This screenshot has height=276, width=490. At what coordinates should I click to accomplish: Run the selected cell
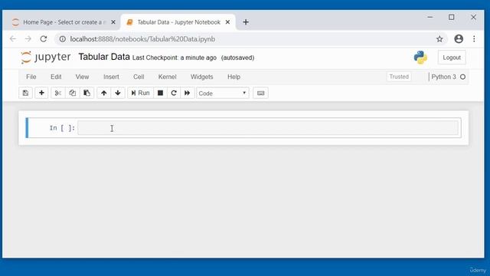[x=140, y=93]
